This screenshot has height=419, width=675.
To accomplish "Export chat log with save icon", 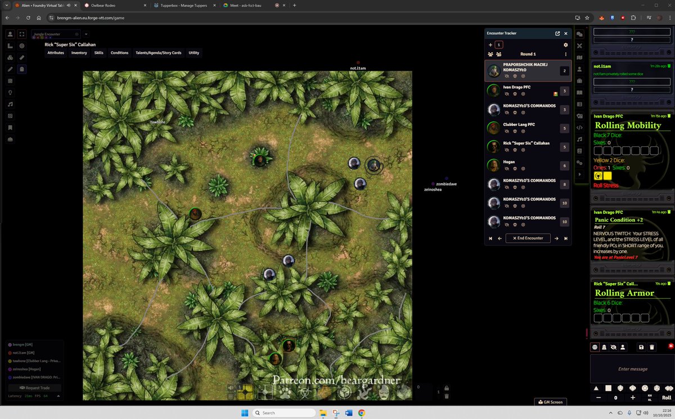I will 641,347.
